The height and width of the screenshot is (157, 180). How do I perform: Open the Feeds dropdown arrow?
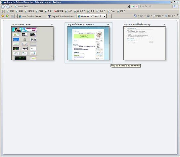[x=145, y=16]
